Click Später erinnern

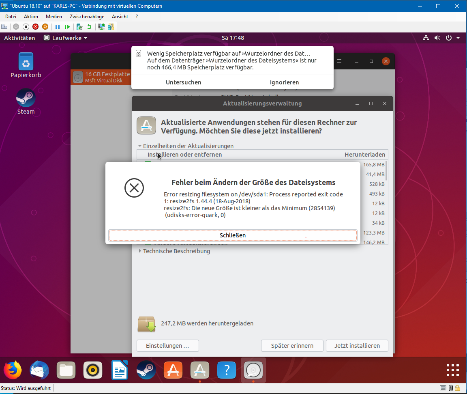[x=292, y=345]
